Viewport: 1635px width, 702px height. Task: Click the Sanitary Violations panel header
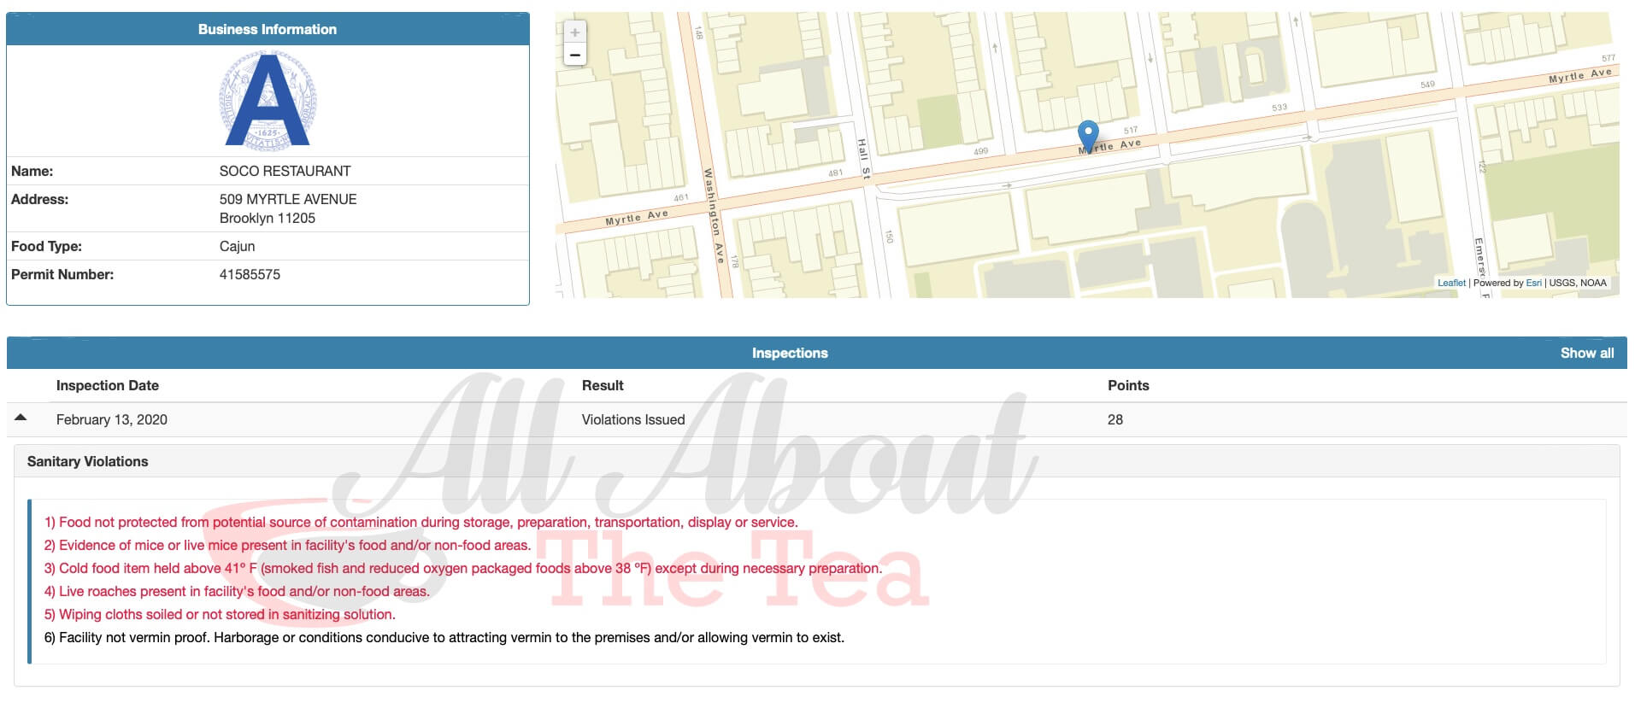(88, 461)
